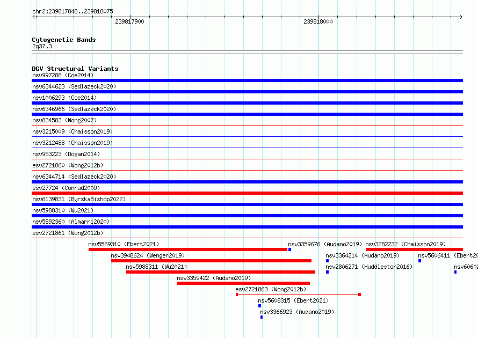Click esv2721863 (Wong2012b) label
Screen dimensions: 478x338
click(271, 289)
